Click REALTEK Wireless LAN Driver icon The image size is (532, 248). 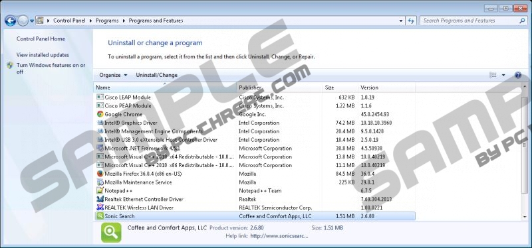pyautogui.click(x=100, y=208)
